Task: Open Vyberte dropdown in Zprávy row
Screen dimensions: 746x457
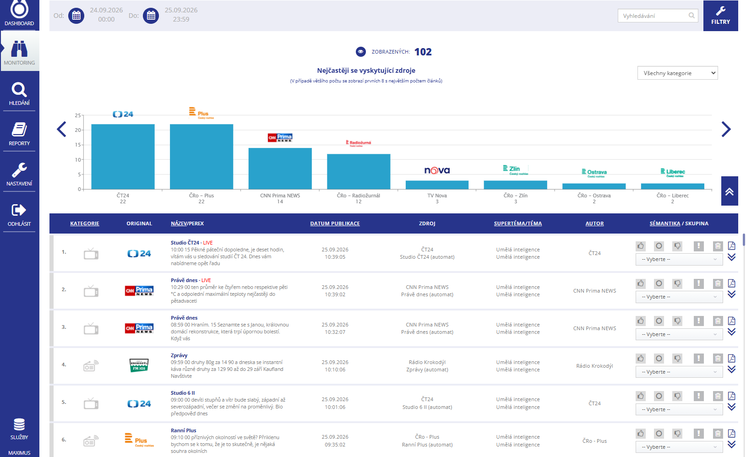Action: tap(679, 372)
